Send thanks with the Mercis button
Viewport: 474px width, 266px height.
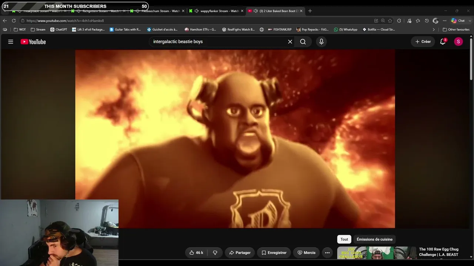[x=307, y=253]
